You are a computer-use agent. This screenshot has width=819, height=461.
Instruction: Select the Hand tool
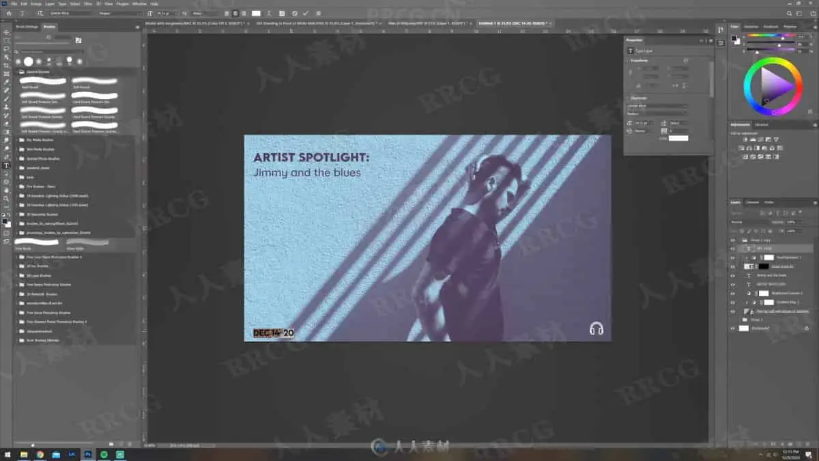[x=8, y=190]
